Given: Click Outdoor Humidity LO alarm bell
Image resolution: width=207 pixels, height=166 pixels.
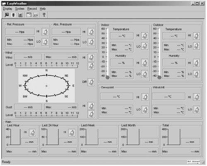Looking at the screenshot, I should point(196,74).
